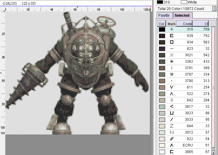Sort by the Col column header
Screen dimensions: 218x155
[161, 24]
